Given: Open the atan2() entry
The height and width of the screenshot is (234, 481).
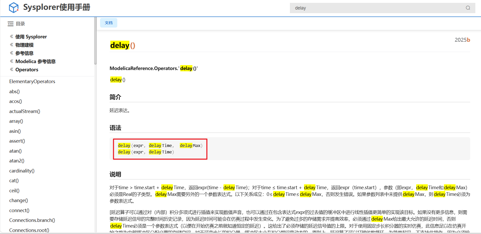Looking at the screenshot, I should 17,161.
